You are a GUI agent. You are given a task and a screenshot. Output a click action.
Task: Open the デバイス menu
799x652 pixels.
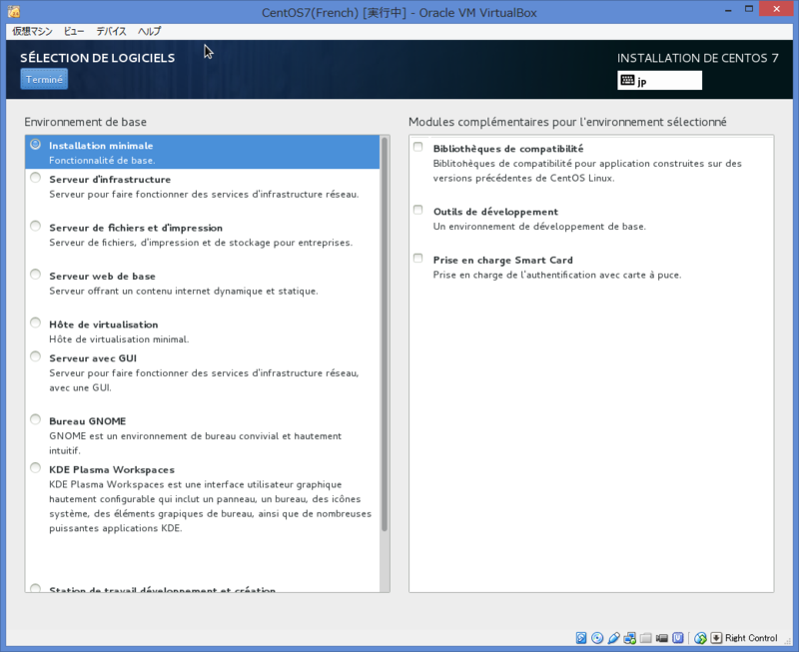click(110, 31)
